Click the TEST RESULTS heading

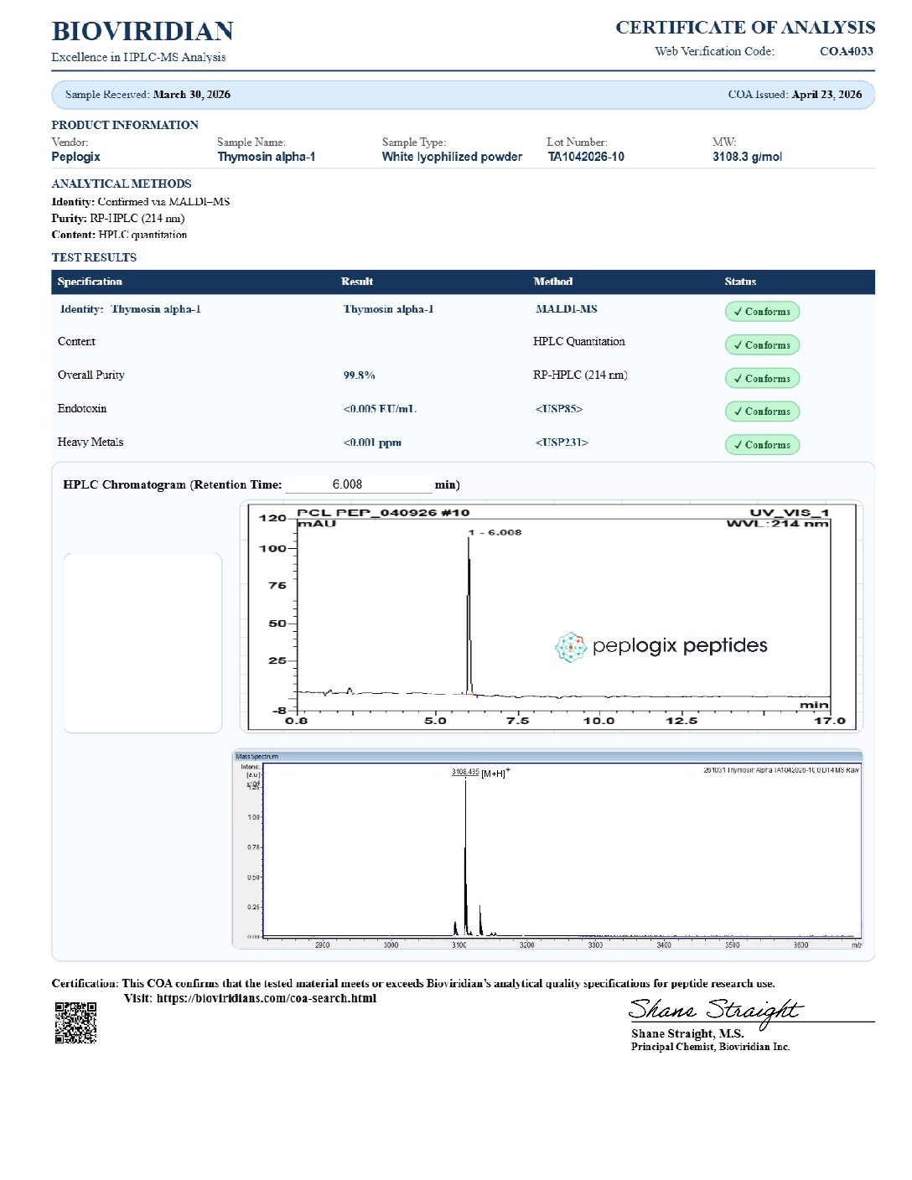(94, 257)
